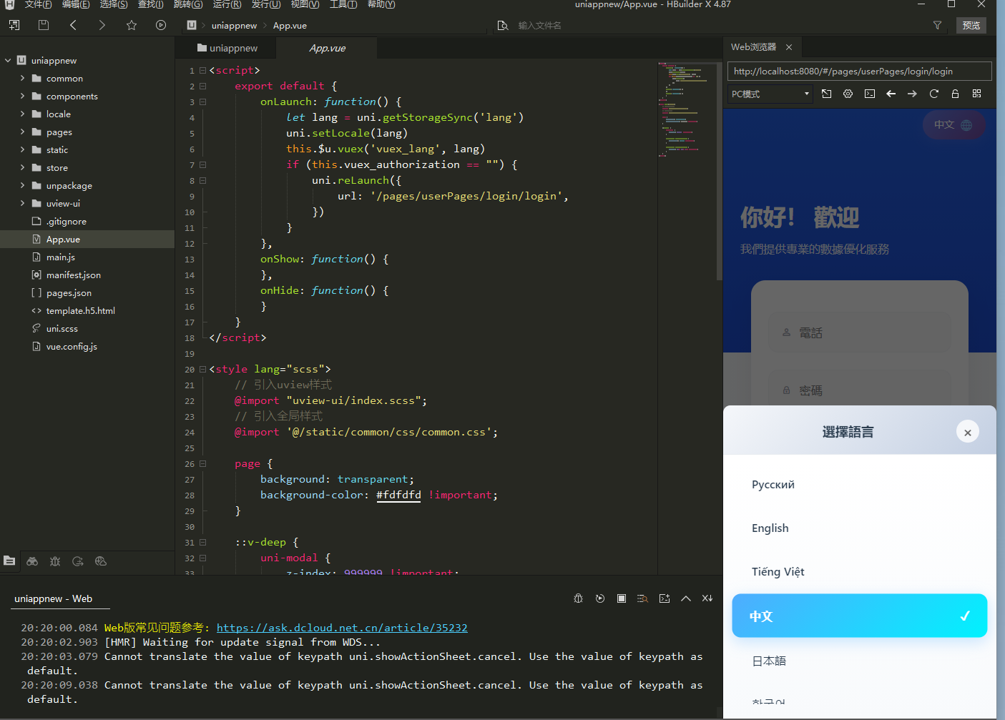Click the #fdfdfd color value in code
This screenshot has width=1005, height=720.
(398, 495)
